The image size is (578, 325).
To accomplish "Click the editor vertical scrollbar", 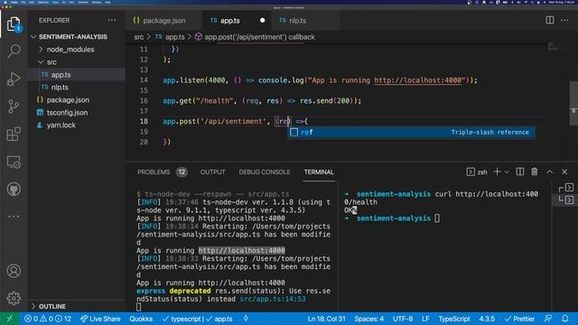I will coord(573,104).
